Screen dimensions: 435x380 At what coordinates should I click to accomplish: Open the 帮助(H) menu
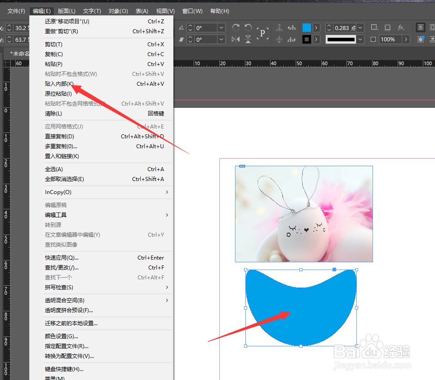[219, 11]
